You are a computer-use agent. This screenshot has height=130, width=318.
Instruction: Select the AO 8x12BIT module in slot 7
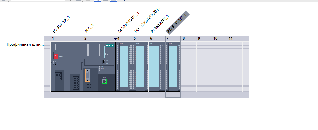[173, 67]
